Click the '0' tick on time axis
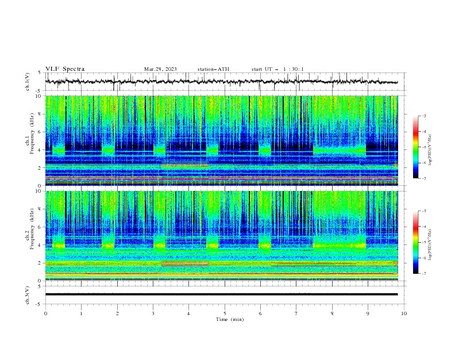This screenshot has height=352, width=455. [x=45, y=313]
